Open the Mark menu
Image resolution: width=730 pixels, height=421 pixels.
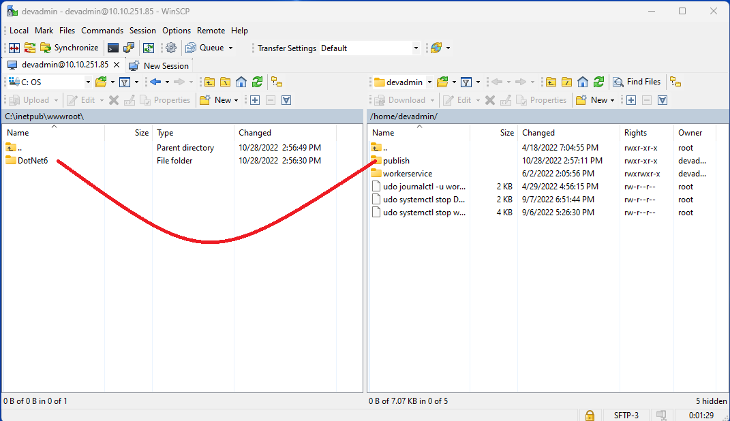click(44, 31)
